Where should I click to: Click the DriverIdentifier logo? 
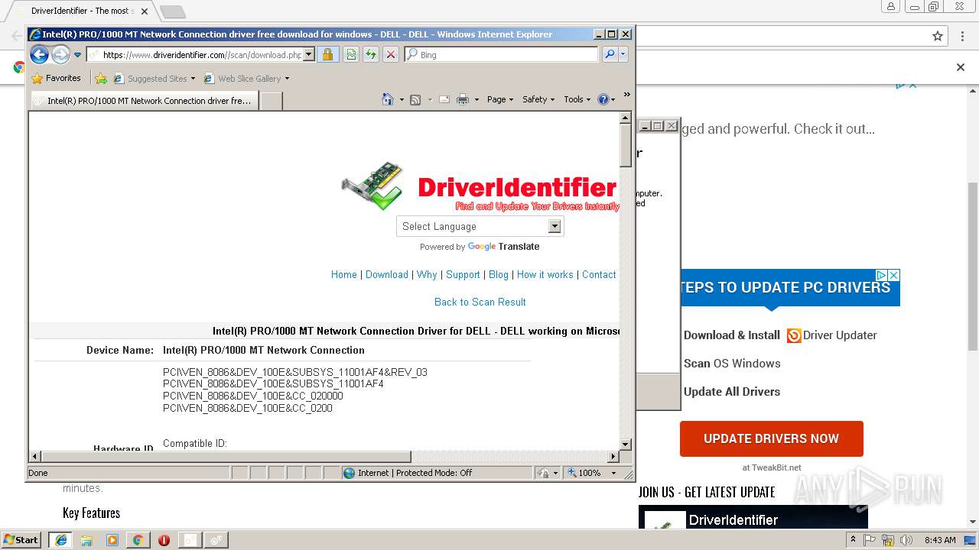480,186
